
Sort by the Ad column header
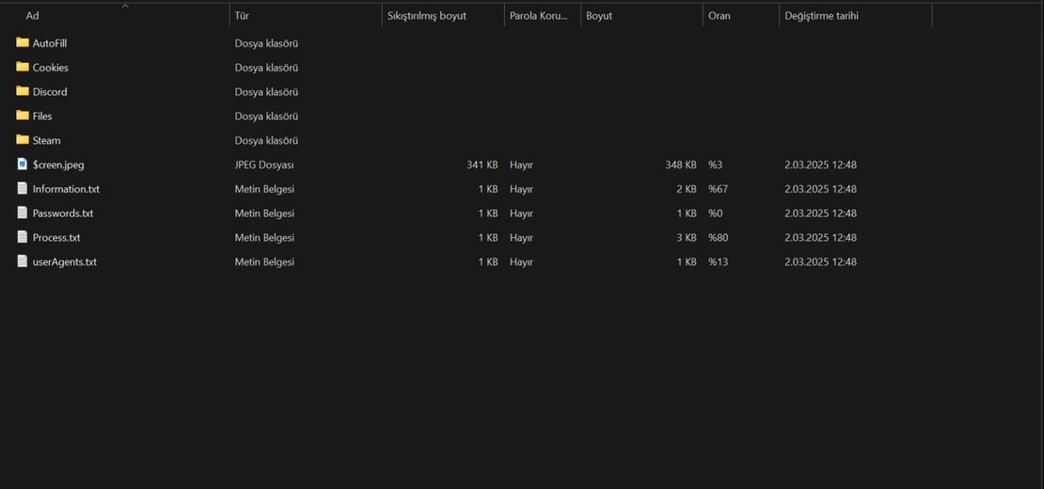33,16
